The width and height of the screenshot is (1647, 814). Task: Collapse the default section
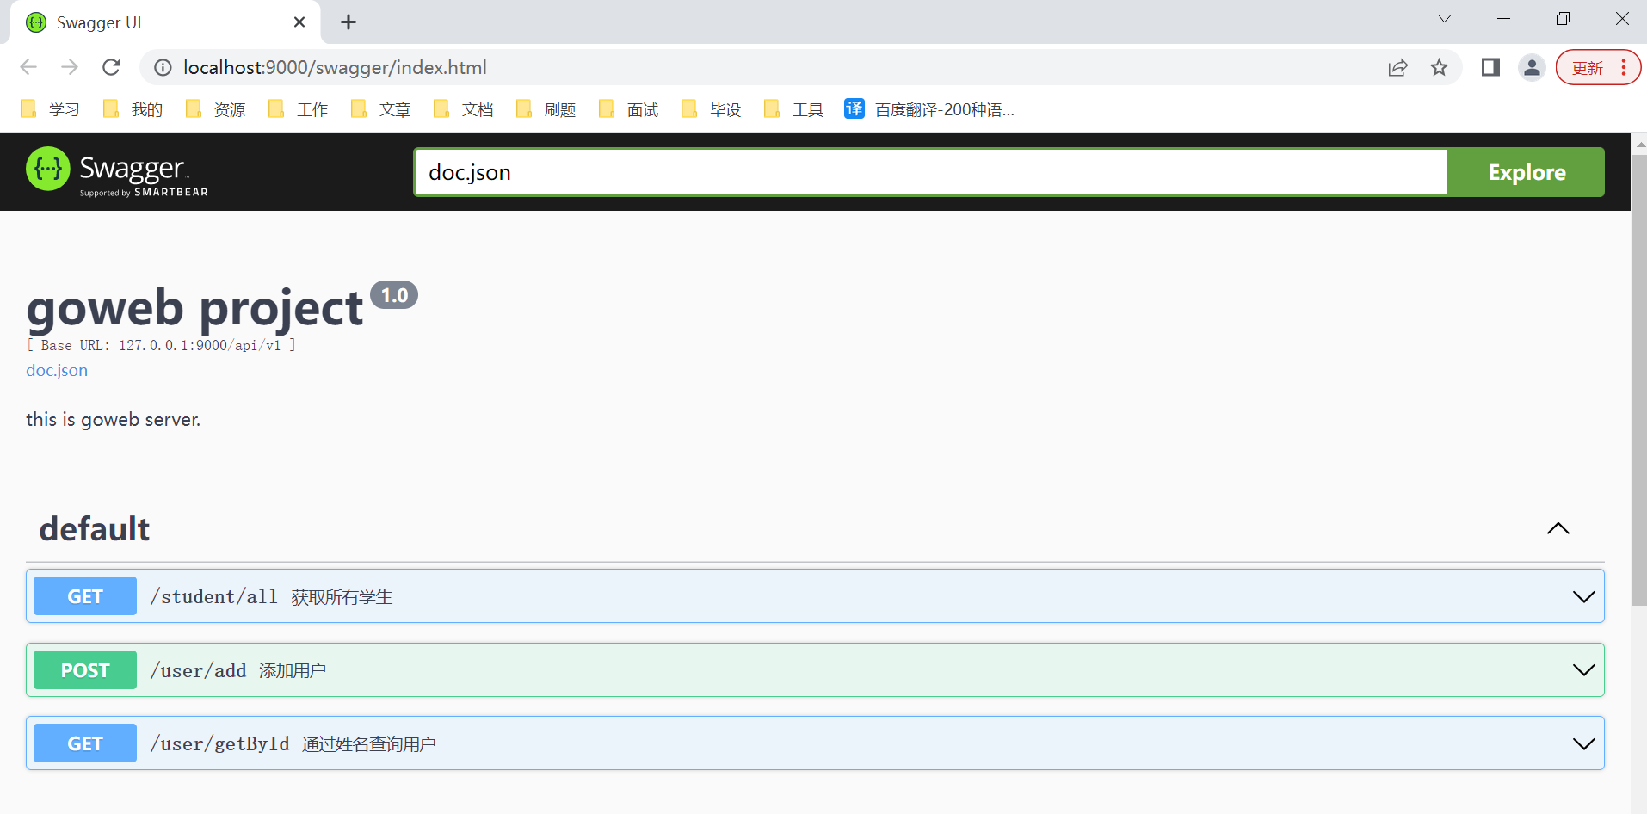(1558, 528)
